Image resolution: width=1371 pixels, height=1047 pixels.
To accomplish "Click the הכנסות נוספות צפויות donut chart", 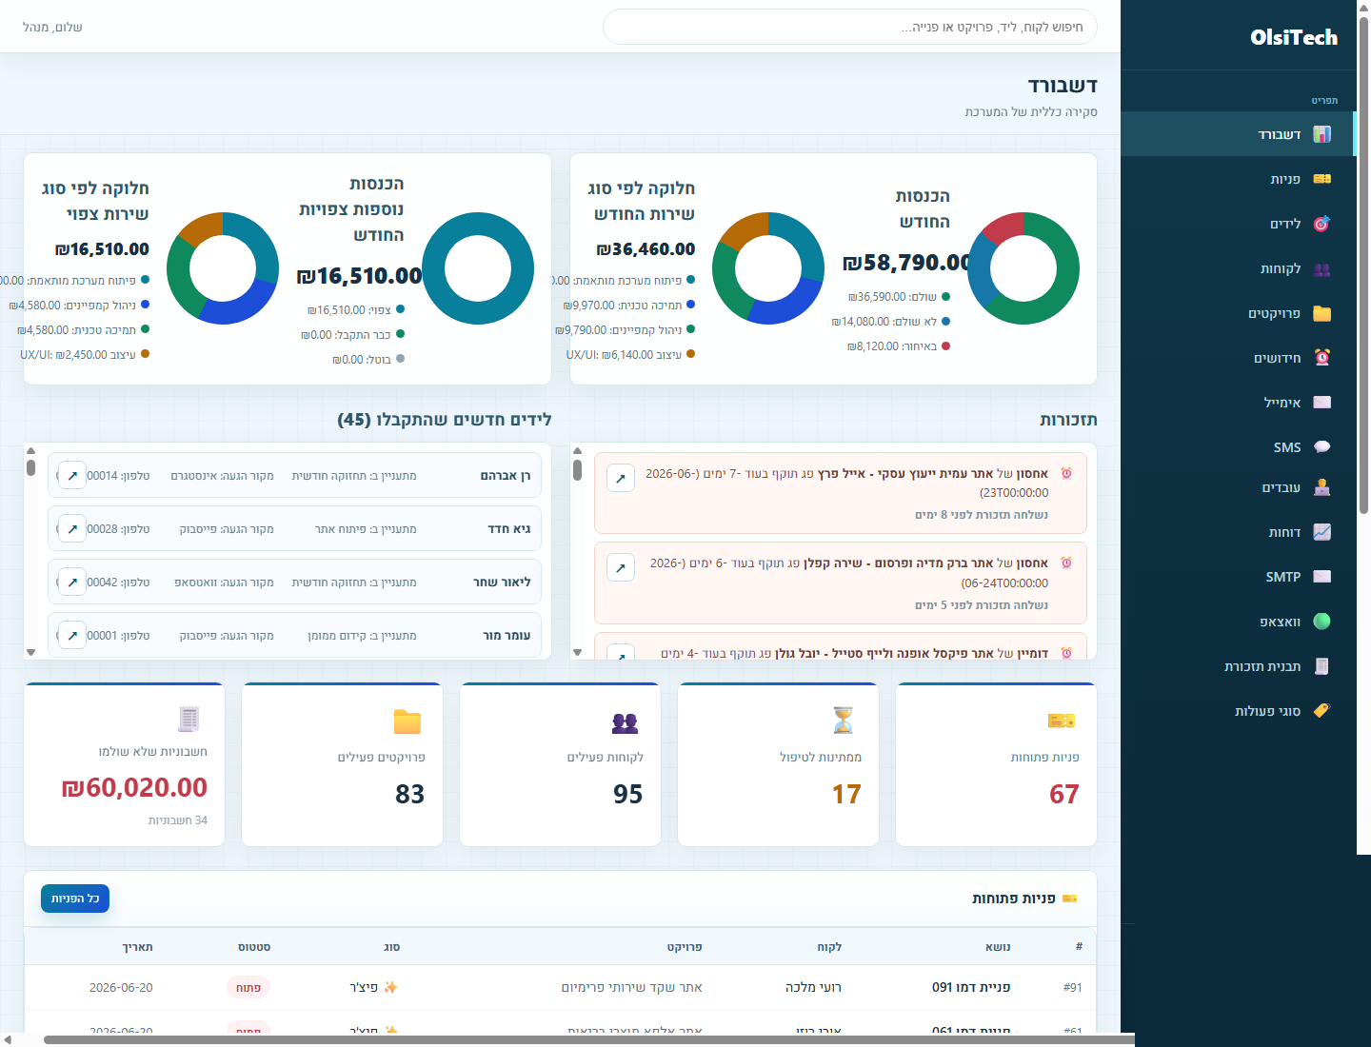I will coord(478,268).
